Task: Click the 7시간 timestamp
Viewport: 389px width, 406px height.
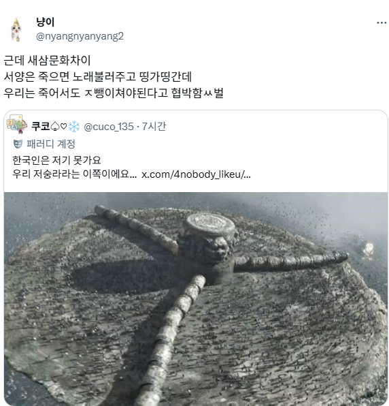Action: (x=154, y=126)
